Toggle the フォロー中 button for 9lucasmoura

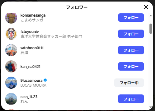pyautogui.click(x=129, y=83)
